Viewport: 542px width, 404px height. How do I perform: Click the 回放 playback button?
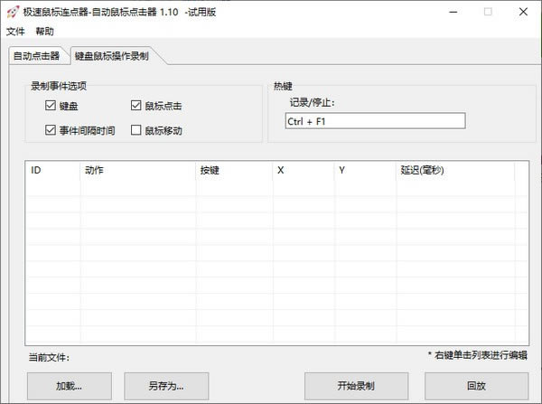[x=477, y=385]
